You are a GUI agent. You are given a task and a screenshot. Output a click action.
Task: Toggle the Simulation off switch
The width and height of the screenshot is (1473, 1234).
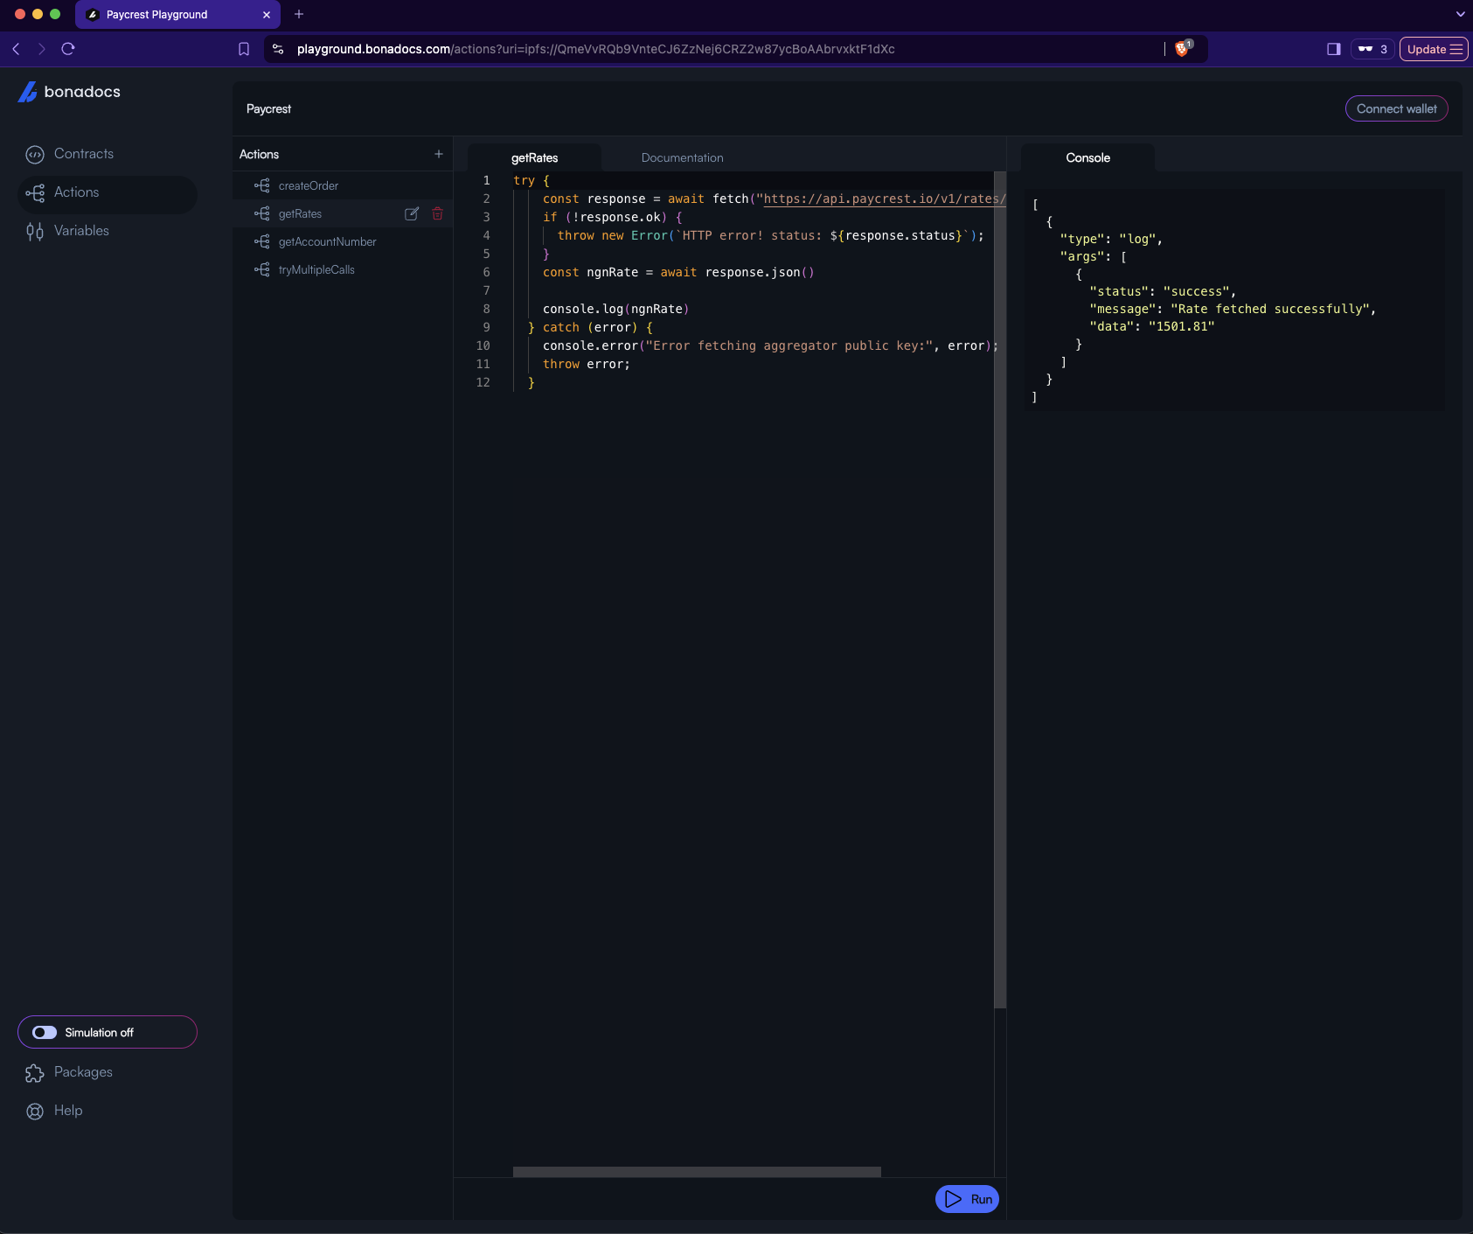[45, 1033]
